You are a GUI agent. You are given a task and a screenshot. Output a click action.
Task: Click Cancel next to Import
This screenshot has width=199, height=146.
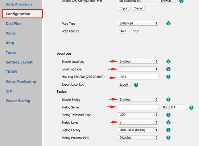[x=138, y=8]
